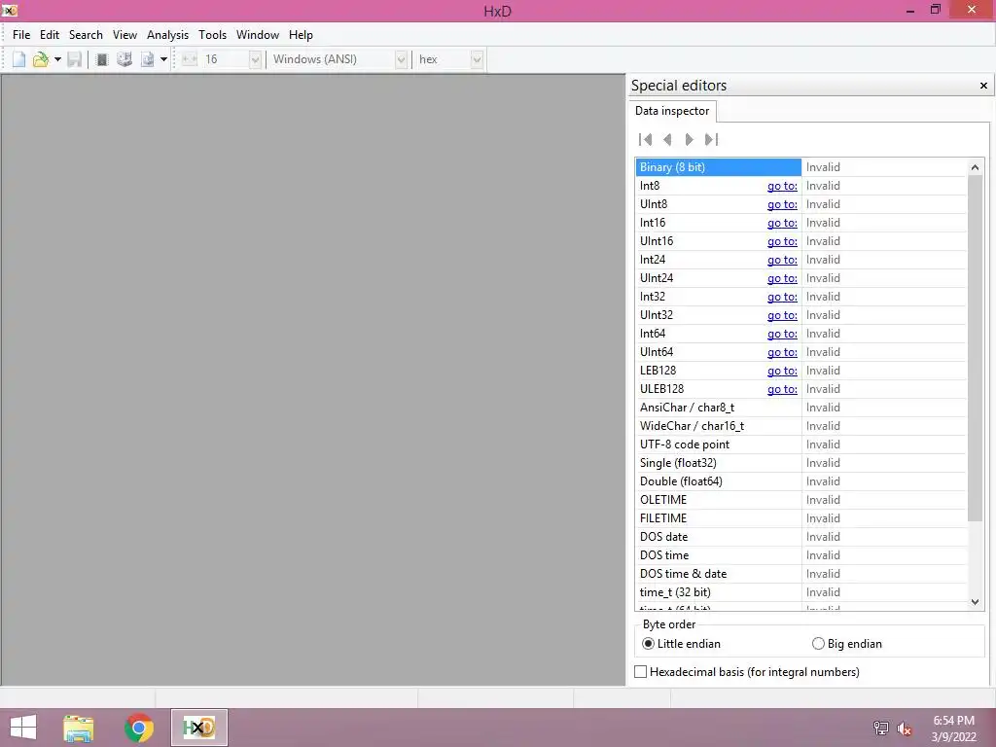The height and width of the screenshot is (747, 996).
Task: Click go to link for LEB128
Action: pos(782,370)
